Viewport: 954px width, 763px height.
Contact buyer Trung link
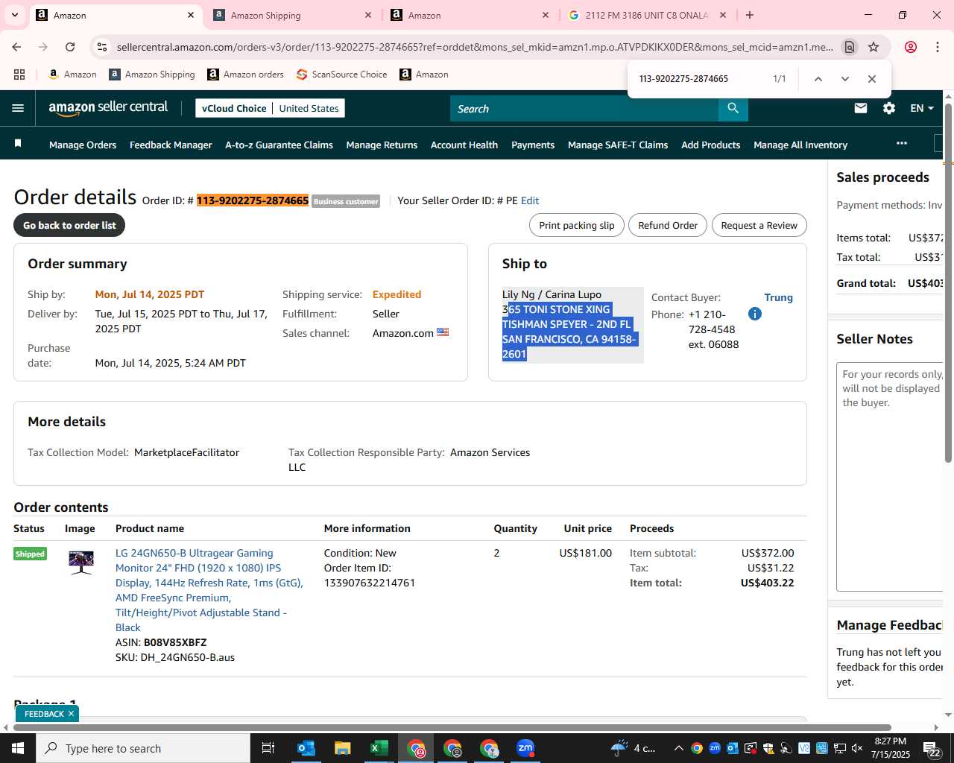coord(778,297)
